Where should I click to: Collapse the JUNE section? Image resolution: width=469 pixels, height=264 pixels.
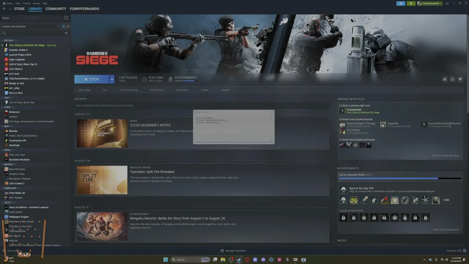[3, 107]
